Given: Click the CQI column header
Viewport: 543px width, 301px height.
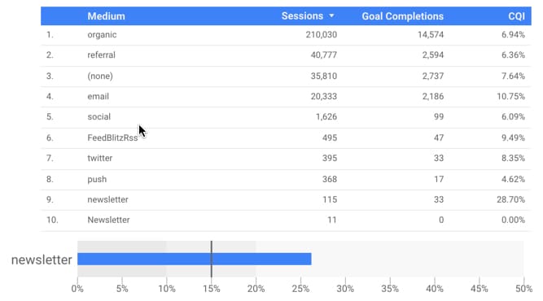Looking at the screenshot, I should click(516, 16).
